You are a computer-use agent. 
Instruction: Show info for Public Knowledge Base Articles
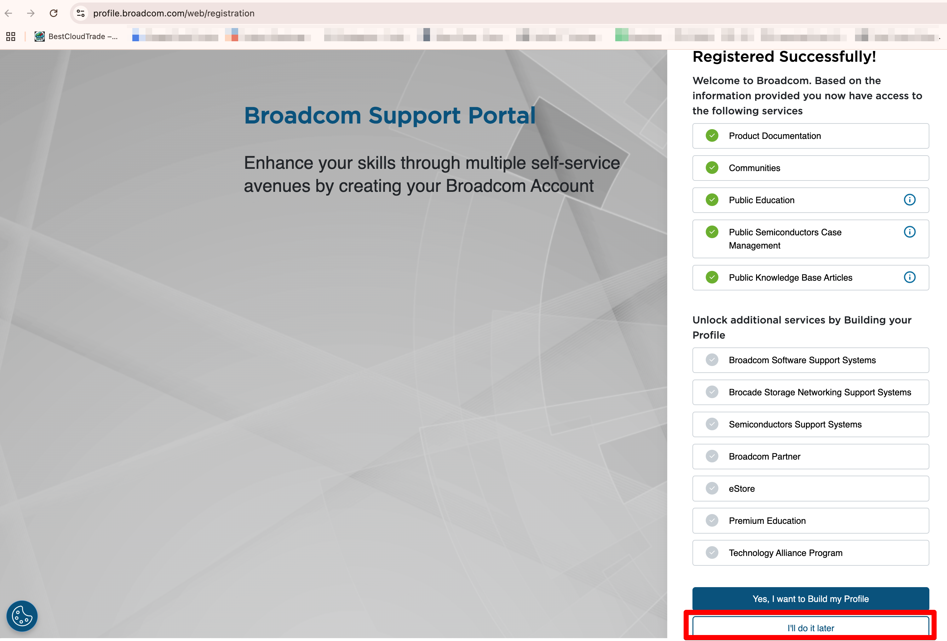pos(909,277)
